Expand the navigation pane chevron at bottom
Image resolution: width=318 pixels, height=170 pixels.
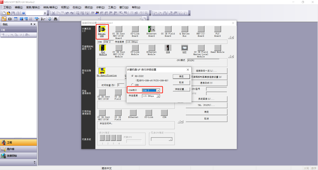(x=34, y=162)
